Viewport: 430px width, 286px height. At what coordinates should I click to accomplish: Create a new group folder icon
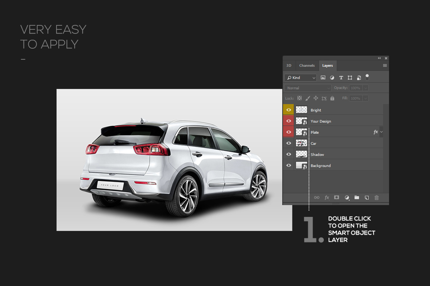(357, 197)
